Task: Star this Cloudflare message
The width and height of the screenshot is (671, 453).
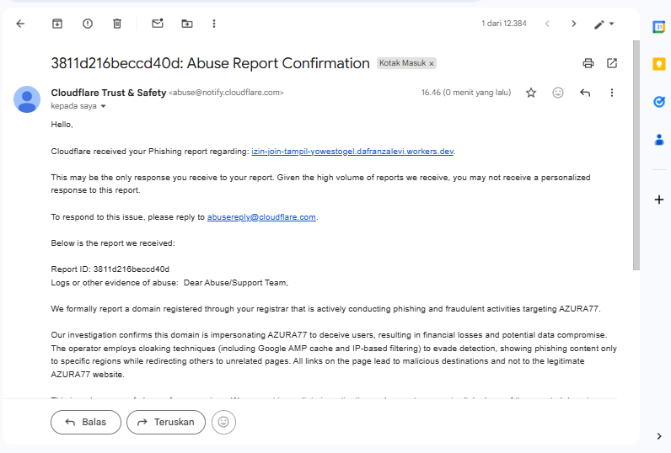Action: pos(531,93)
